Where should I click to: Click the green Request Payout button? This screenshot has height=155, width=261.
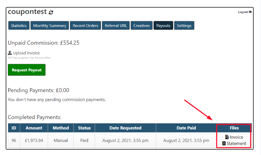point(27,70)
